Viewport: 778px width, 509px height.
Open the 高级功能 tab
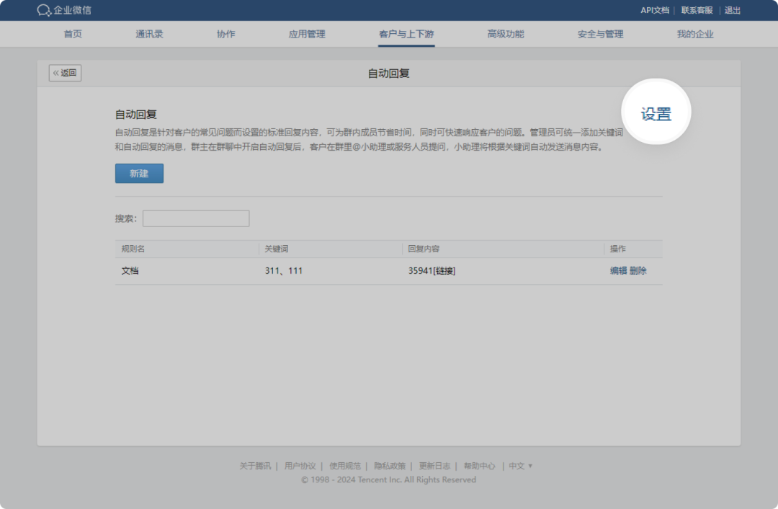tap(506, 34)
